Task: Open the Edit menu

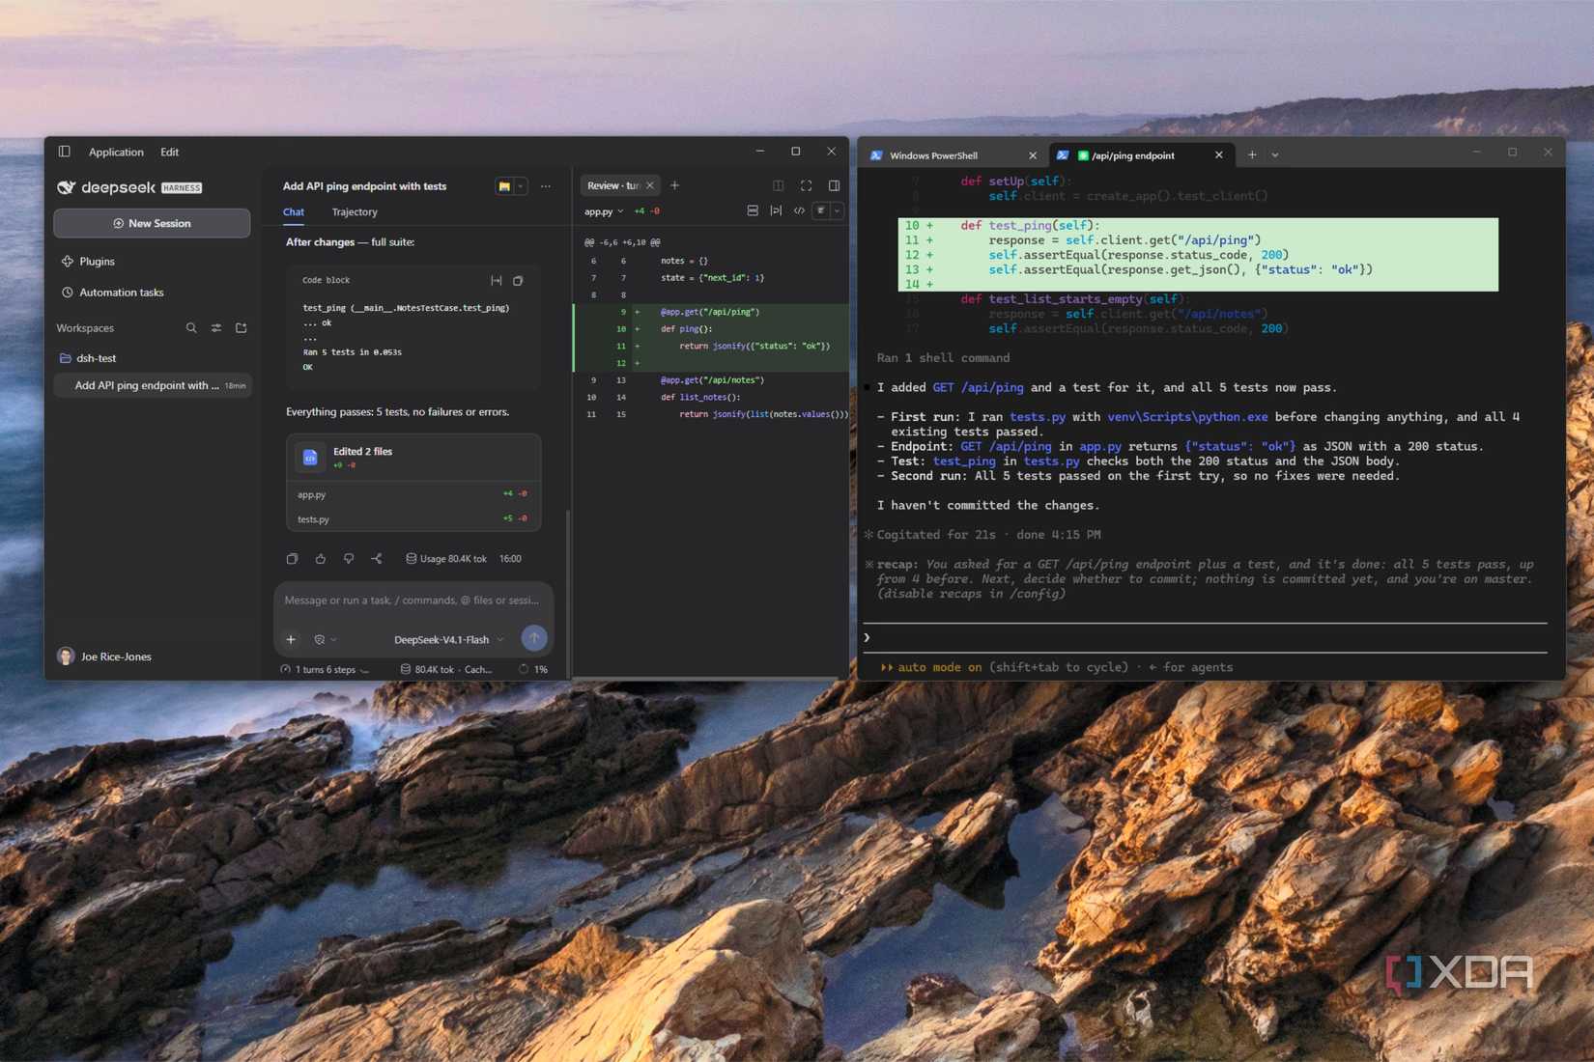Action: [x=169, y=152]
